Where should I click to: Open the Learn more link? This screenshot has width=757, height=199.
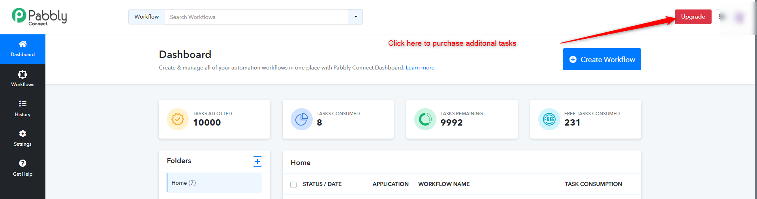pyautogui.click(x=420, y=68)
